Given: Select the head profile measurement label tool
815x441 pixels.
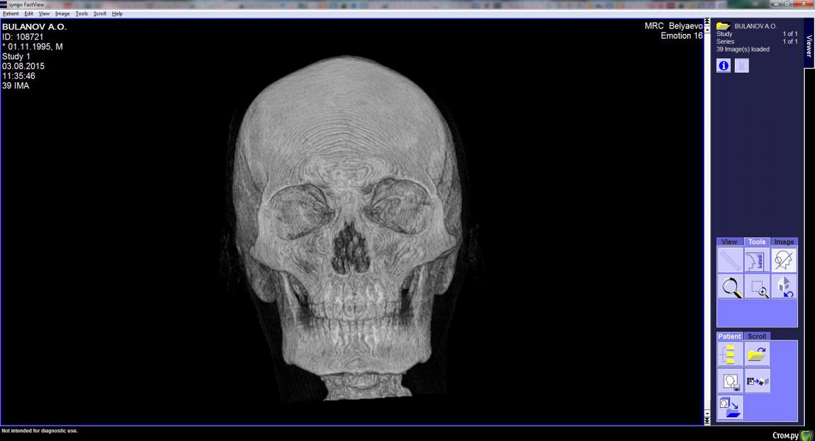Looking at the screenshot, I should pos(757,260).
